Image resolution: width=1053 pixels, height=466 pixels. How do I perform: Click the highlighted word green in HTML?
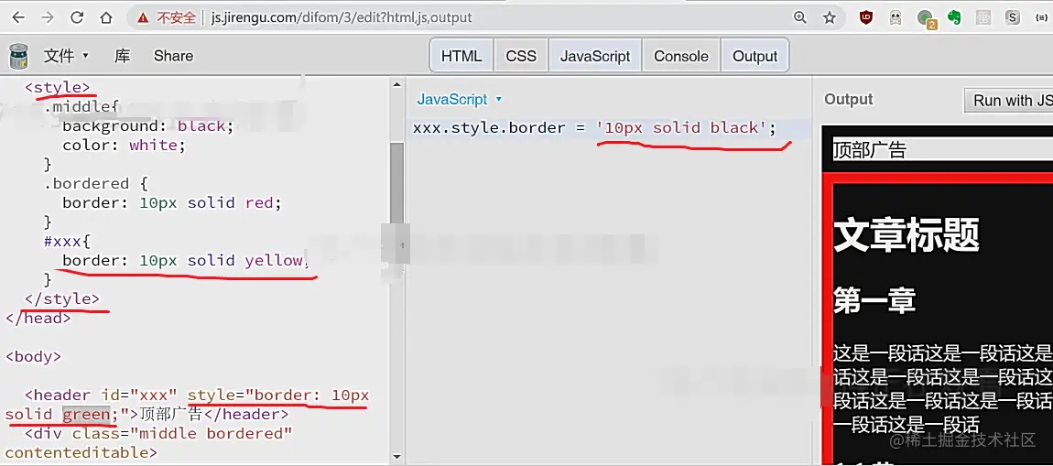pyautogui.click(x=86, y=415)
